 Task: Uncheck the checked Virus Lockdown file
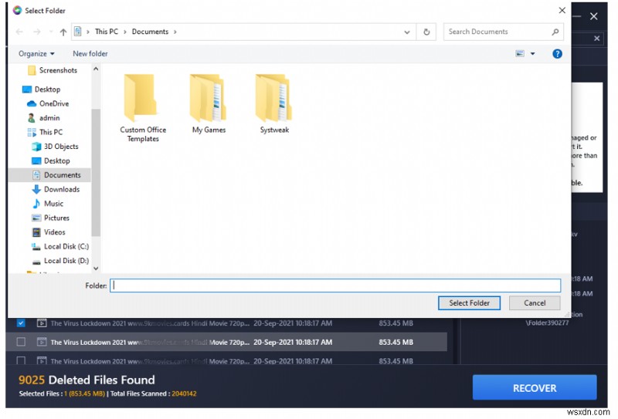(x=21, y=323)
